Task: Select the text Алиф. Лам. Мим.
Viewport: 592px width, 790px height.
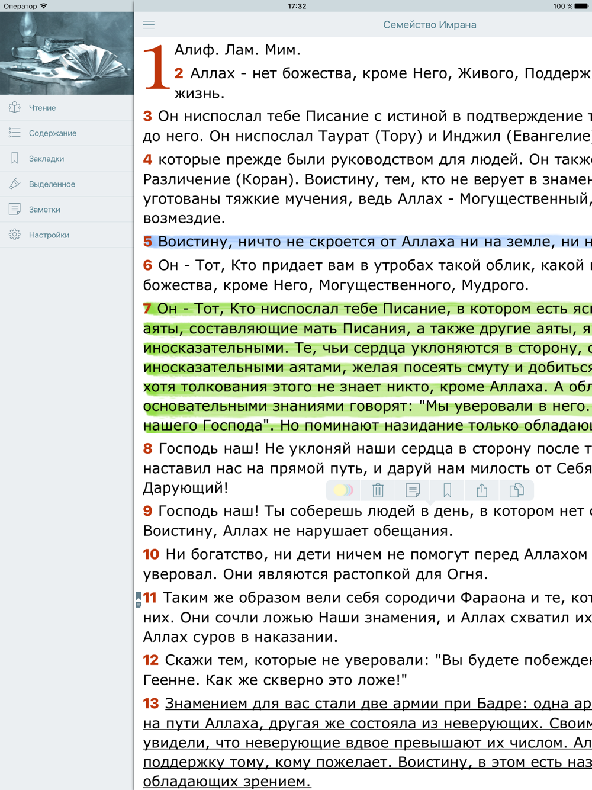Action: tap(237, 50)
